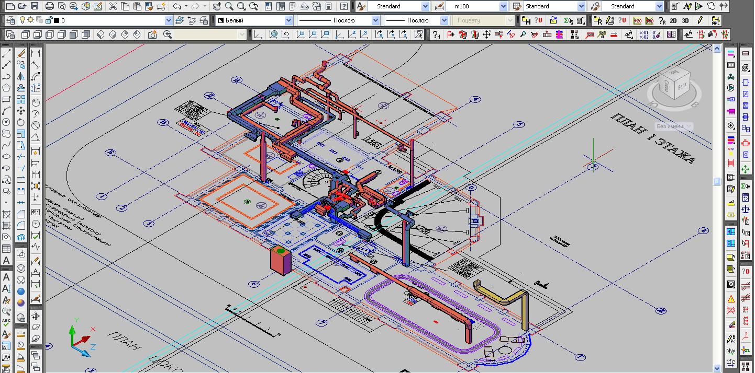The width and height of the screenshot is (755, 373).
Task: Click the 2D button in toolbar
Action: click(x=674, y=20)
